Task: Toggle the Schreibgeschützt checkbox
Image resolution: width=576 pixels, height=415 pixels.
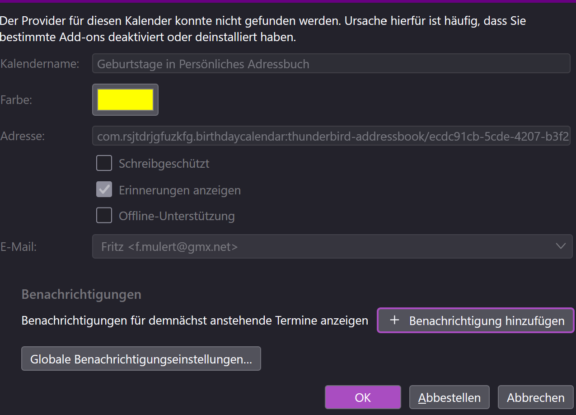Action: (x=104, y=163)
